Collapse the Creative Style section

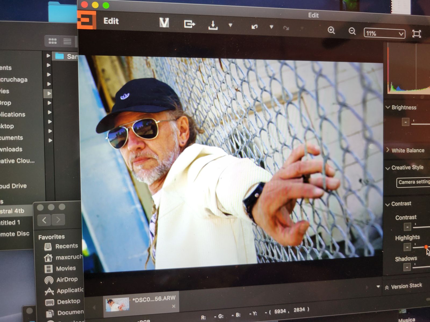[388, 168]
